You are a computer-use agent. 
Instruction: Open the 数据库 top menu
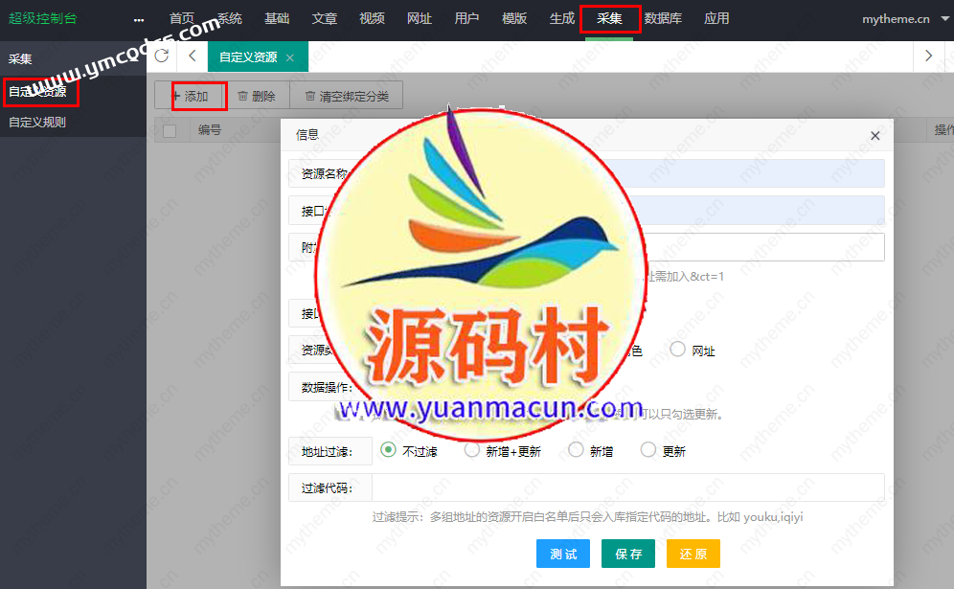coord(663,18)
